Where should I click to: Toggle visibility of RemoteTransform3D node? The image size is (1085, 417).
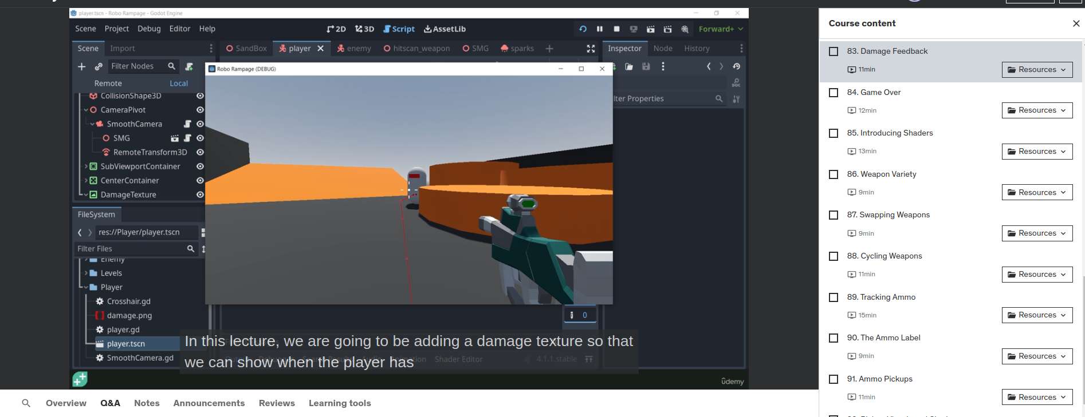click(200, 152)
